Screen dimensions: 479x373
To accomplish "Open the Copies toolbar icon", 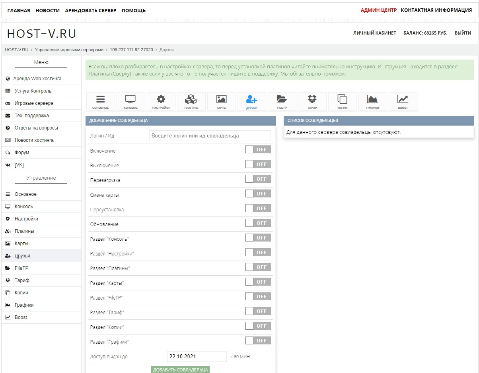I will pyautogui.click(x=342, y=102).
